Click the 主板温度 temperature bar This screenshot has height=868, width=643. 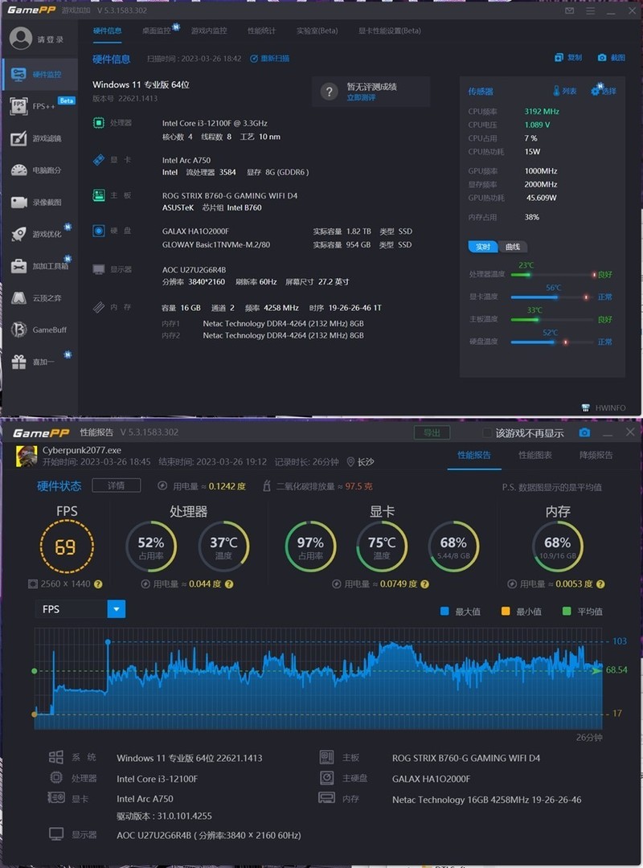point(551,319)
